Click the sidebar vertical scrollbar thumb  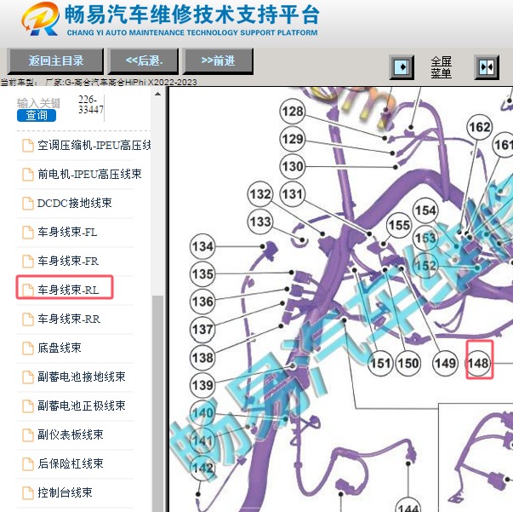pos(157,403)
